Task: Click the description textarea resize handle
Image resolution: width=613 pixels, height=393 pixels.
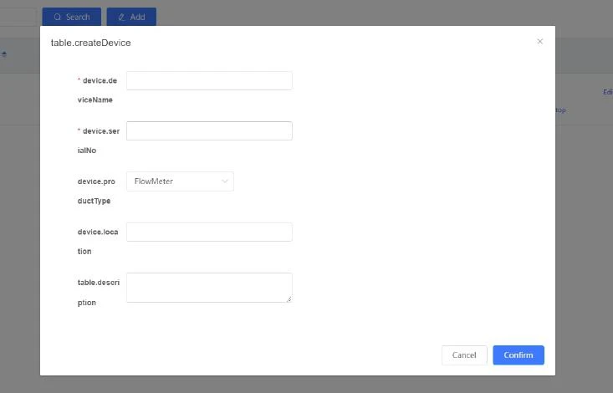Action: tap(289, 299)
